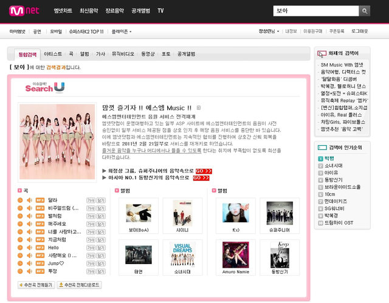Open Amuro Namie album thumbnail

click(x=236, y=254)
